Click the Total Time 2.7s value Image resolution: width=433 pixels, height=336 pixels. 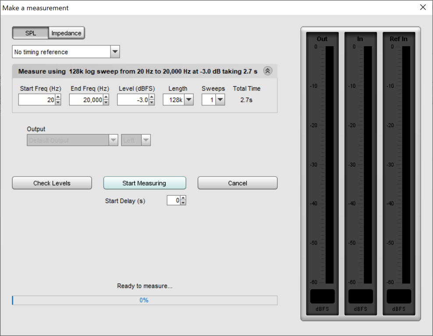[246, 100]
